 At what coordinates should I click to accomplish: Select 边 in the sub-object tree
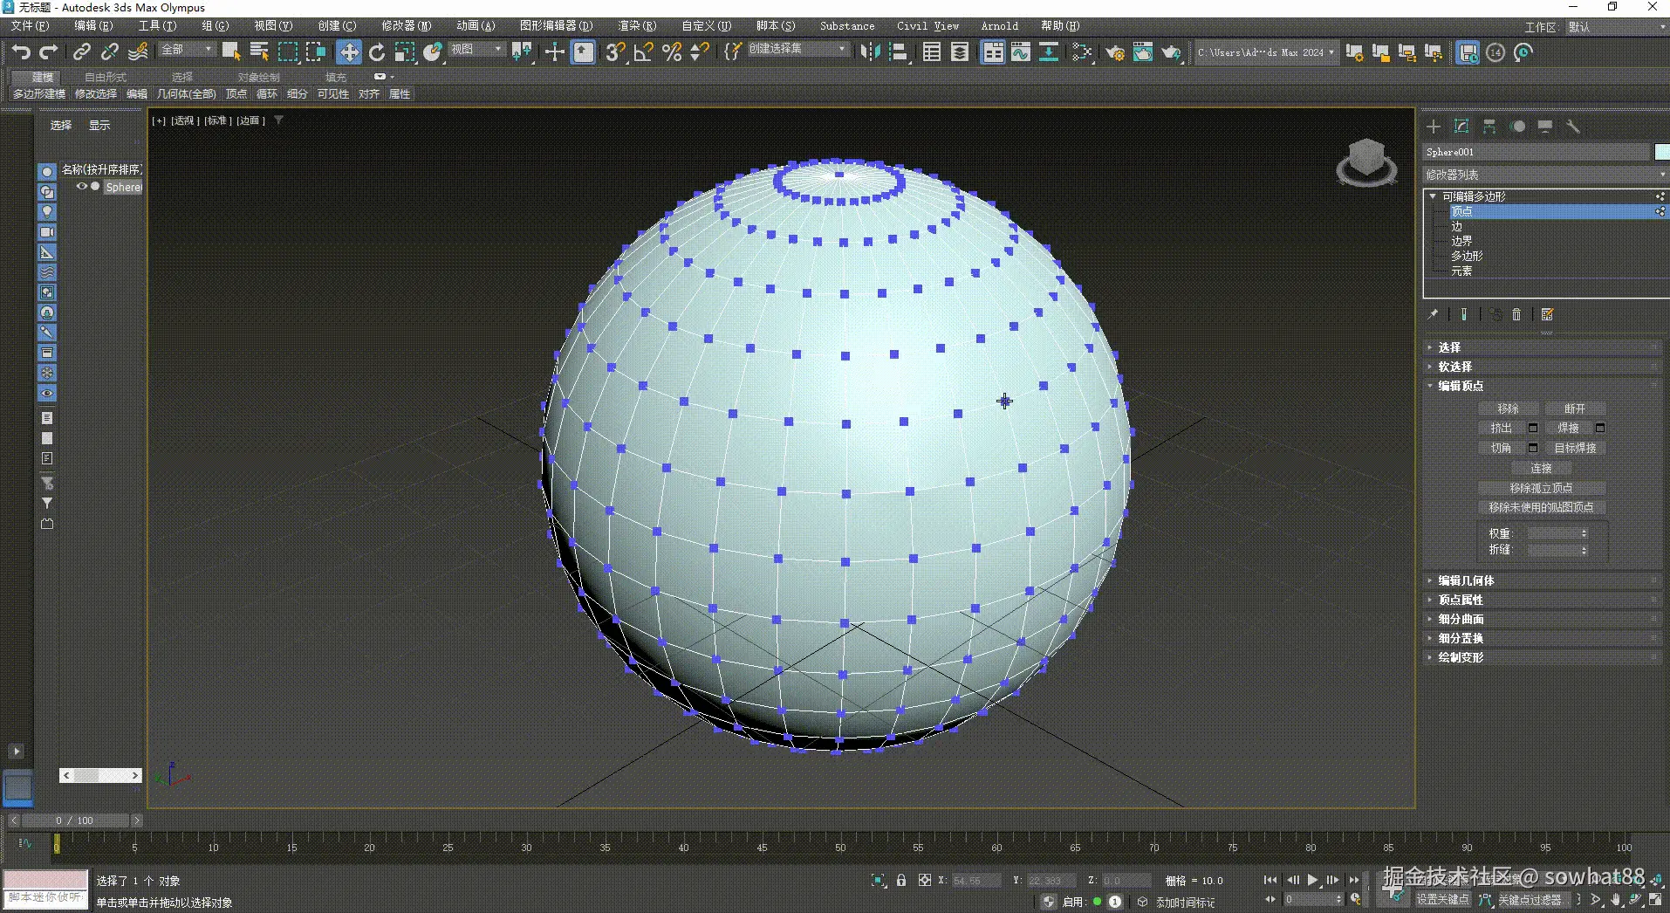pyautogui.click(x=1457, y=227)
